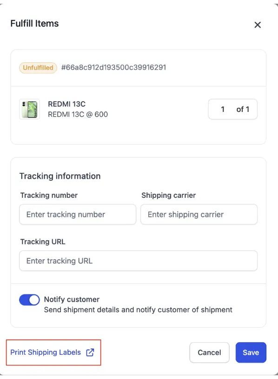Click the Shipping carrier field label
Image resolution: width=278 pixels, height=379 pixels.
click(169, 195)
